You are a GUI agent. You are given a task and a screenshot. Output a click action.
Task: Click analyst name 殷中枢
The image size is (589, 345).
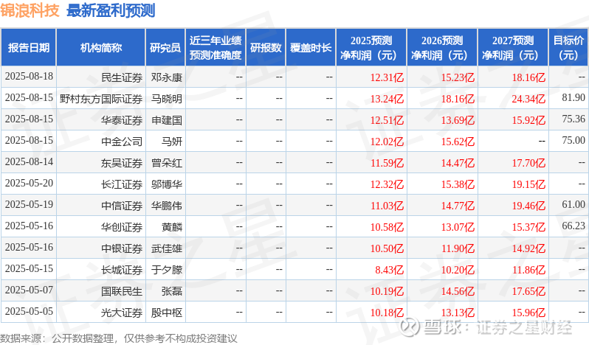coord(167,313)
